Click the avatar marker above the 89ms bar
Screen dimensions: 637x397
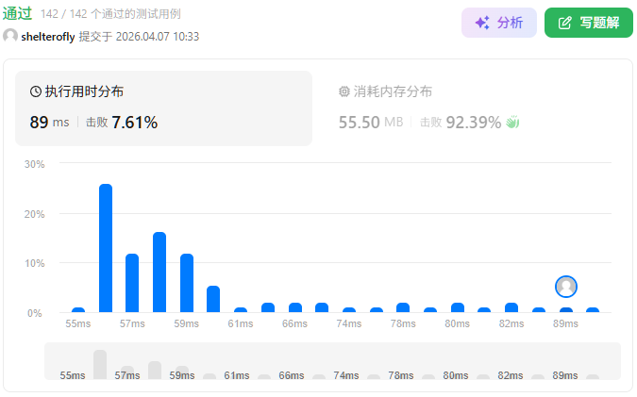[566, 287]
